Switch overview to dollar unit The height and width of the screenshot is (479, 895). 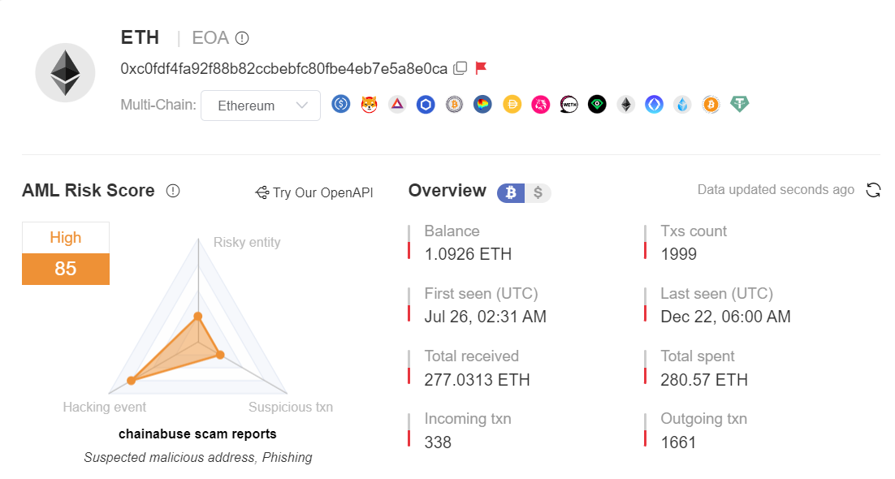(x=538, y=192)
